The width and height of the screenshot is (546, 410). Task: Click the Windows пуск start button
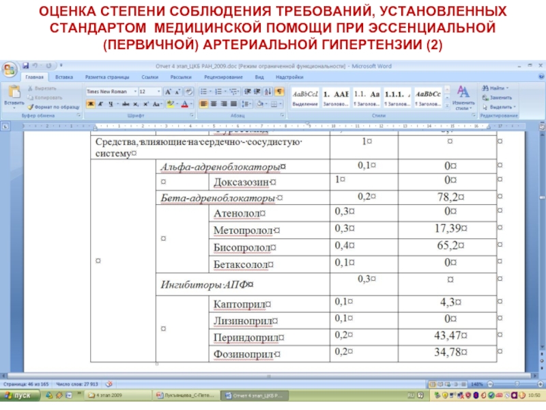[x=19, y=396]
